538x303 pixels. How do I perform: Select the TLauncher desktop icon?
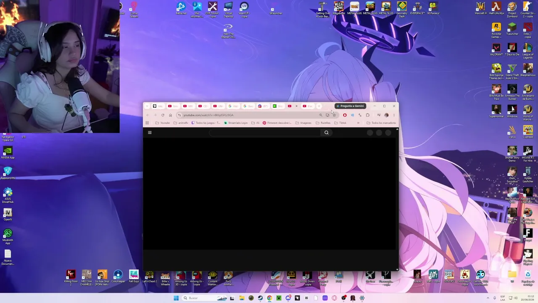tap(512, 29)
